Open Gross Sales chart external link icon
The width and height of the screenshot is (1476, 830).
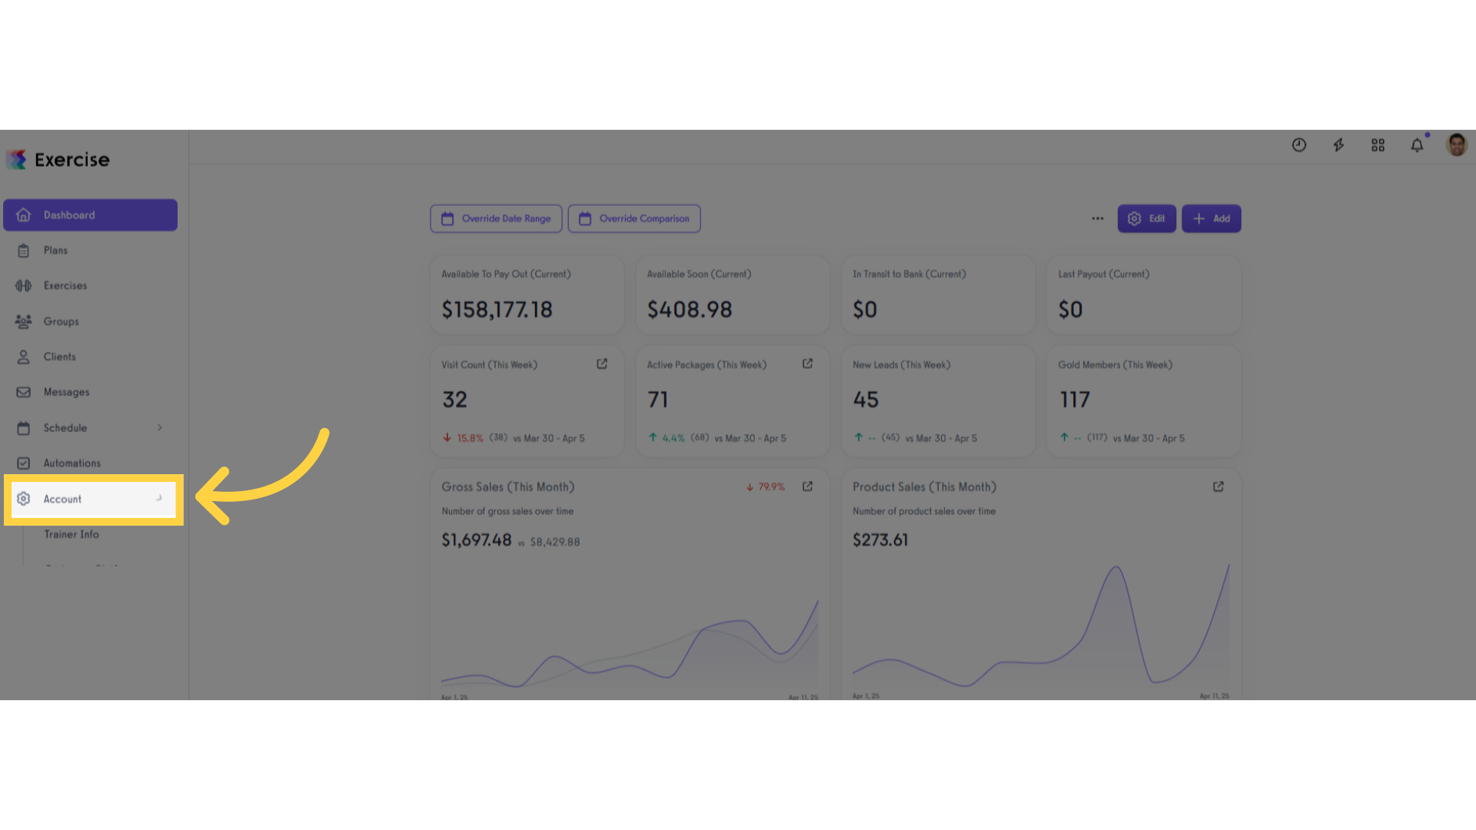click(807, 487)
